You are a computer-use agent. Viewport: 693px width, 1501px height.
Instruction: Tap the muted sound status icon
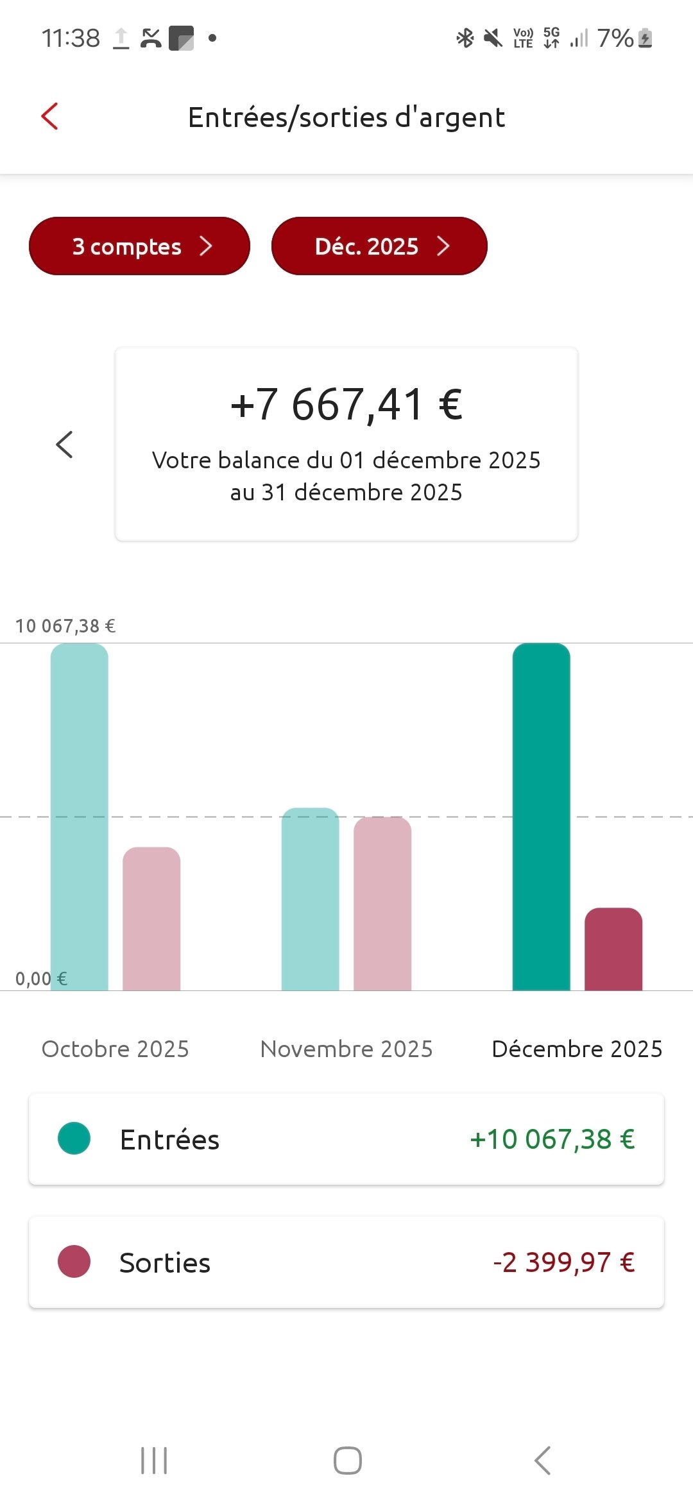pos(493,38)
